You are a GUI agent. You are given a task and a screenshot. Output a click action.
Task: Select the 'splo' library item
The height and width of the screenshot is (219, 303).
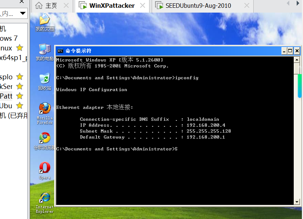tap(6, 77)
